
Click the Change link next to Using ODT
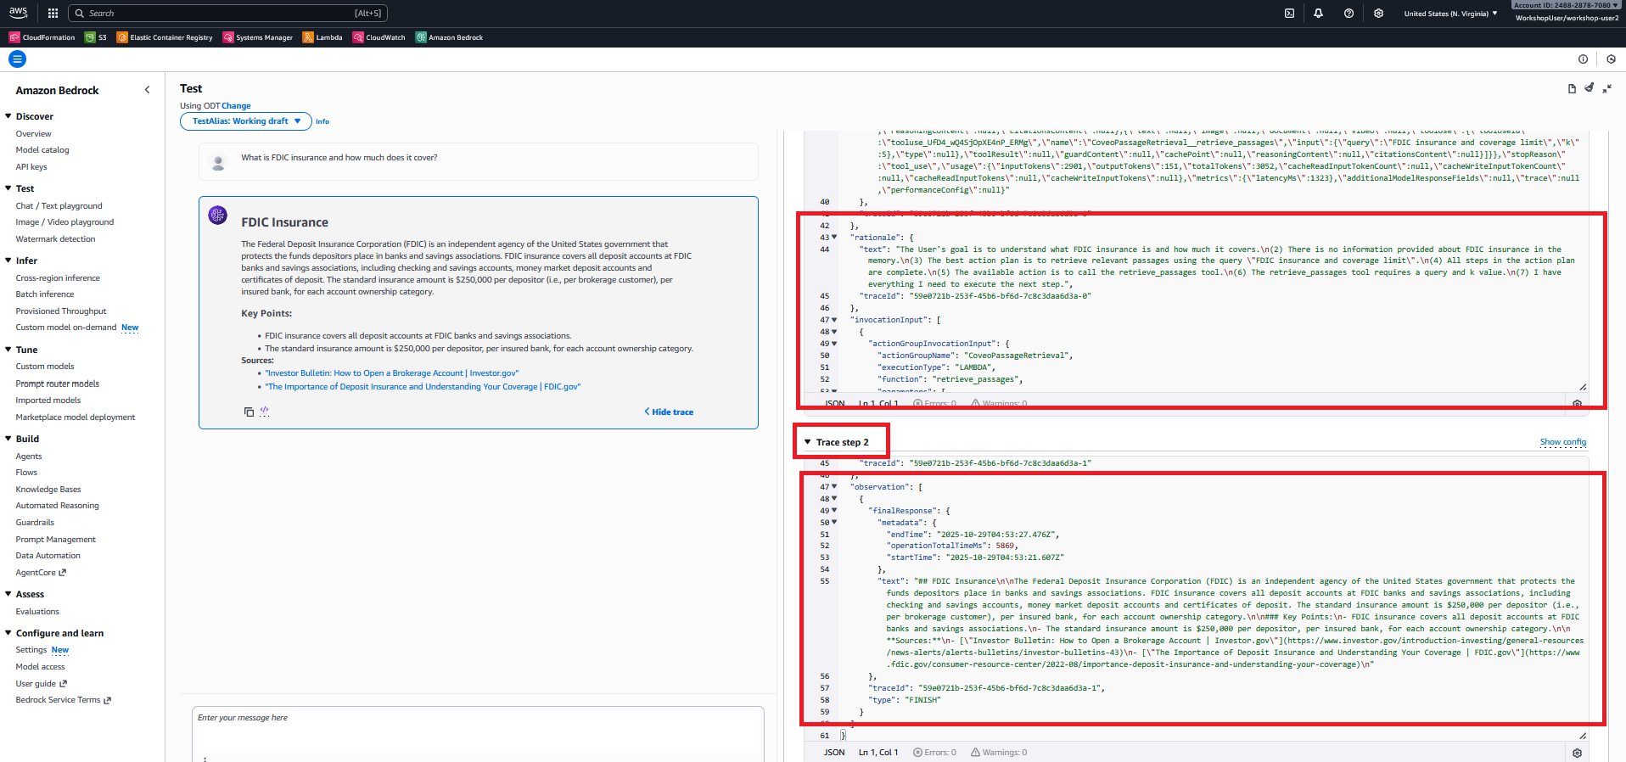(236, 106)
